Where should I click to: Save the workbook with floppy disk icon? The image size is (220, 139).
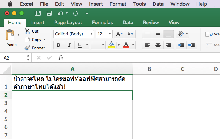[49, 13]
